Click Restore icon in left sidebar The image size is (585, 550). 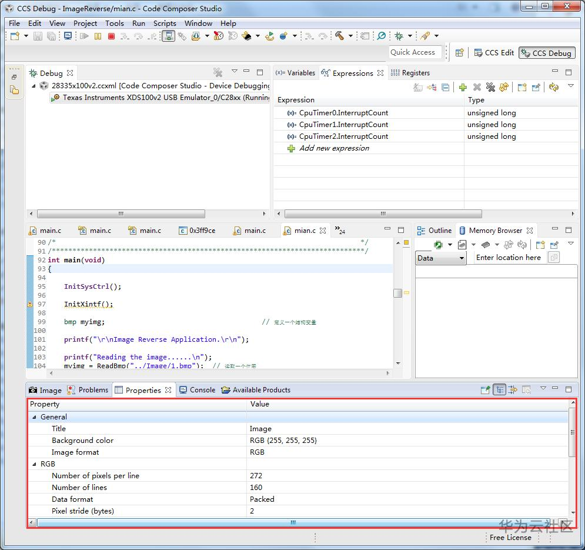(14, 77)
